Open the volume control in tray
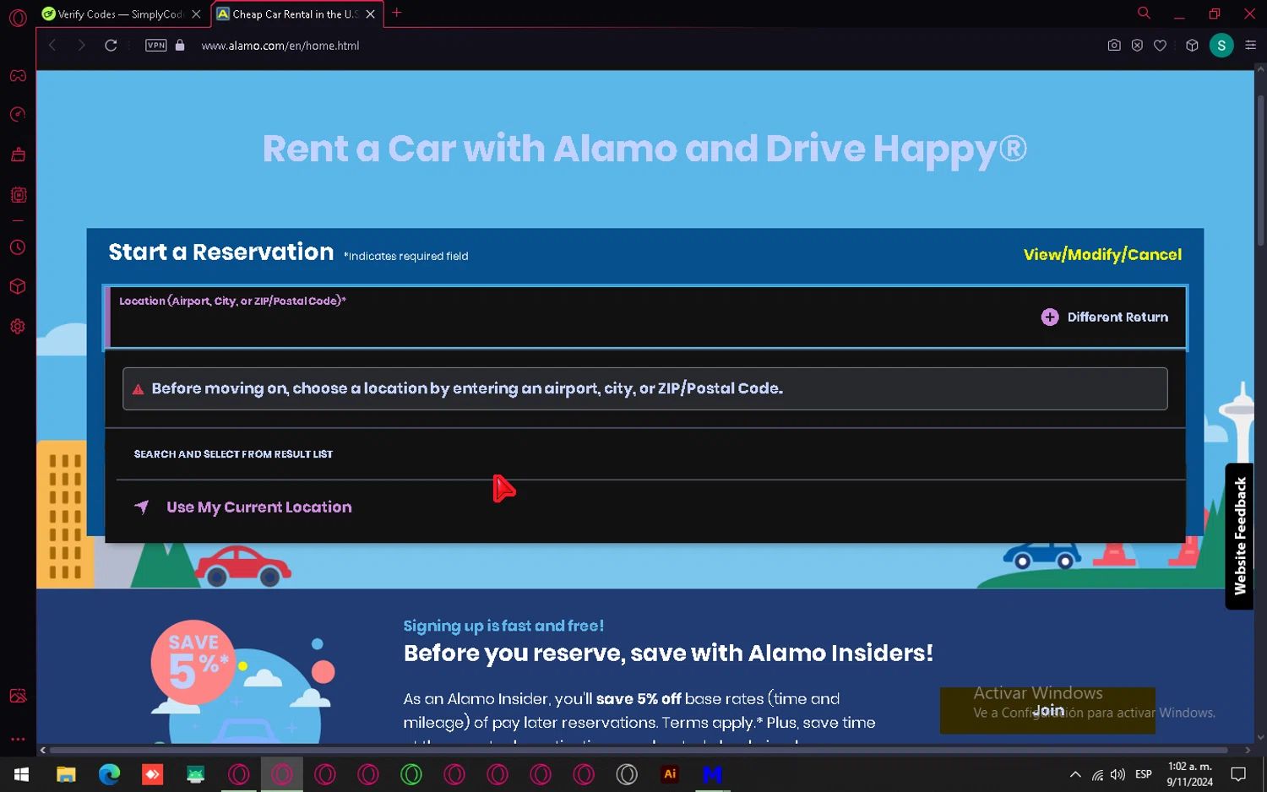The width and height of the screenshot is (1267, 792). [x=1118, y=774]
